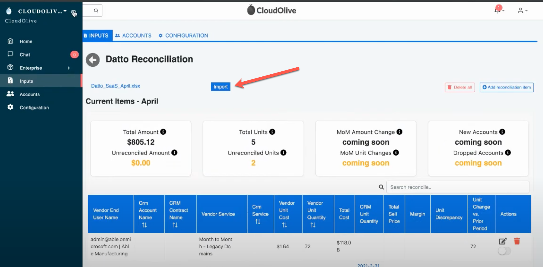
Task: Sort by Crm Account Name column
Action: pos(144,225)
